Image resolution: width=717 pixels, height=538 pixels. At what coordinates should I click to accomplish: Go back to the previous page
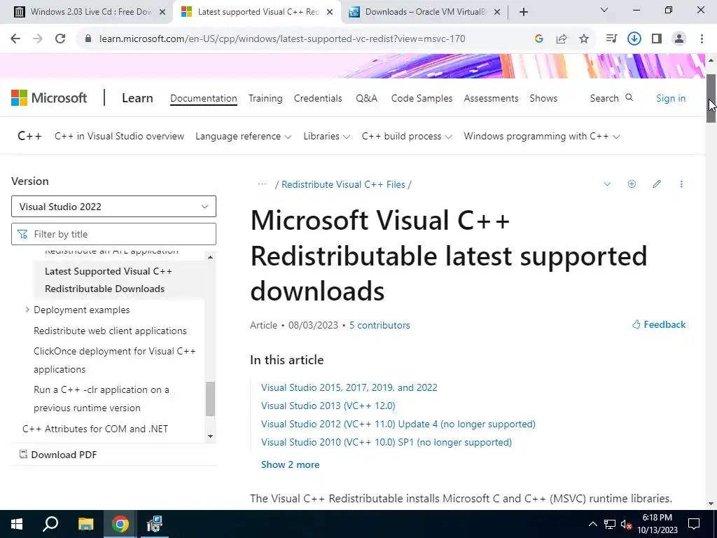(15, 39)
